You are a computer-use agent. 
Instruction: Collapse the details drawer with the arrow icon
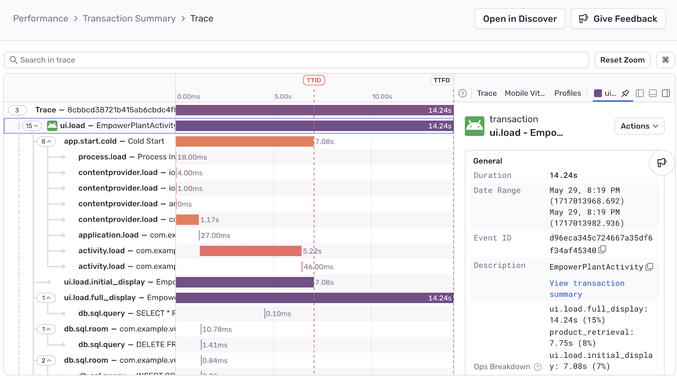463,93
